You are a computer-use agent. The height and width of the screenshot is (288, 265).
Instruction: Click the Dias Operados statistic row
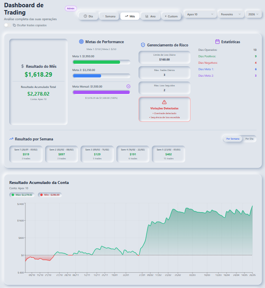coord(228,50)
